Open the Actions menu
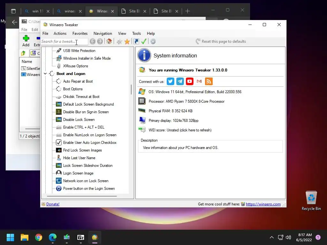The height and width of the screenshot is (245, 327). [60, 33]
